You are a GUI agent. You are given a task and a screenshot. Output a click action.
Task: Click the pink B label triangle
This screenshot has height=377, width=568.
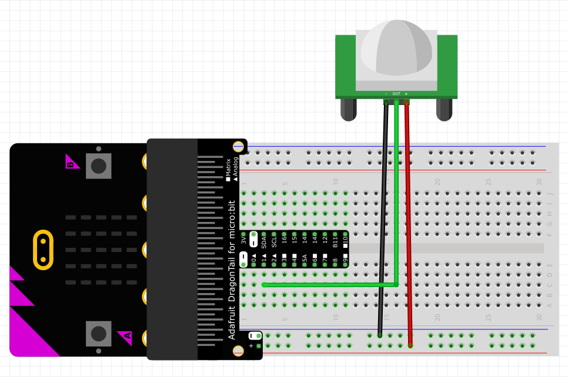[71, 163]
